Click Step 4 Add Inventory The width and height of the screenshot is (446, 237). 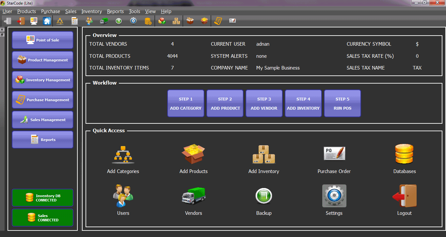303,103
